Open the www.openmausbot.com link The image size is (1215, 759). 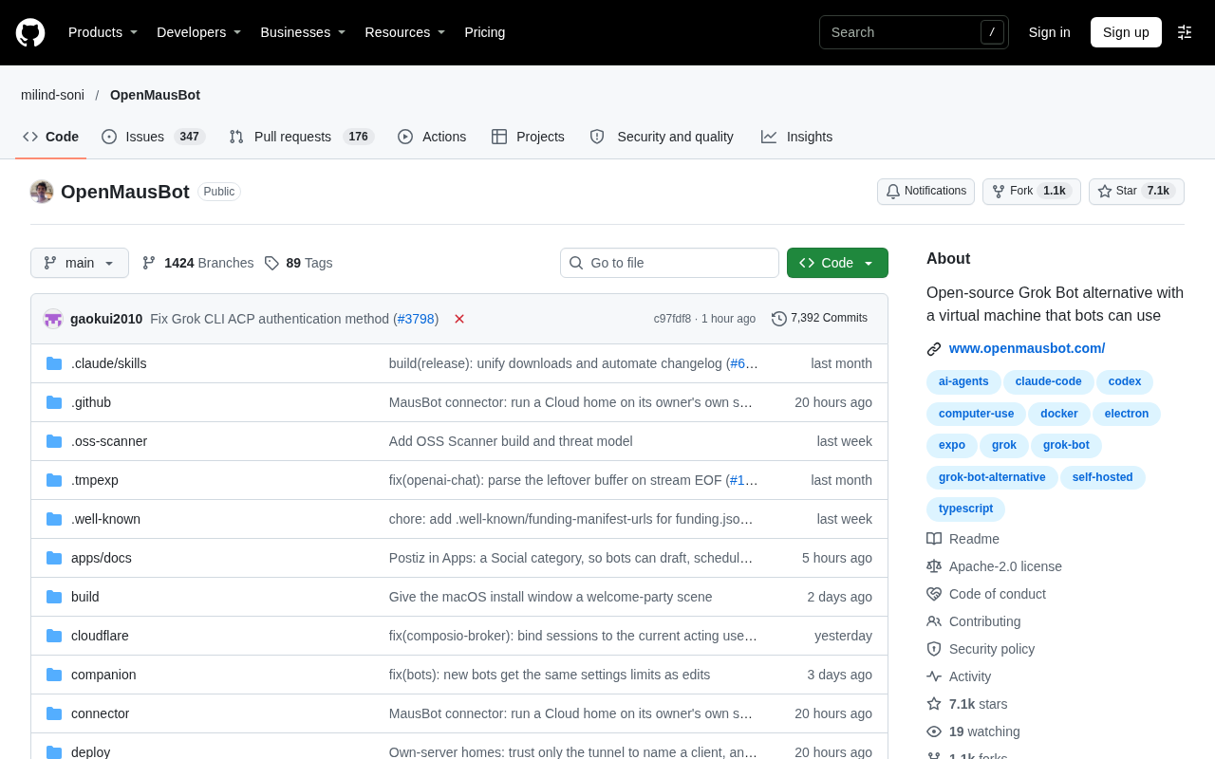[1027, 348]
